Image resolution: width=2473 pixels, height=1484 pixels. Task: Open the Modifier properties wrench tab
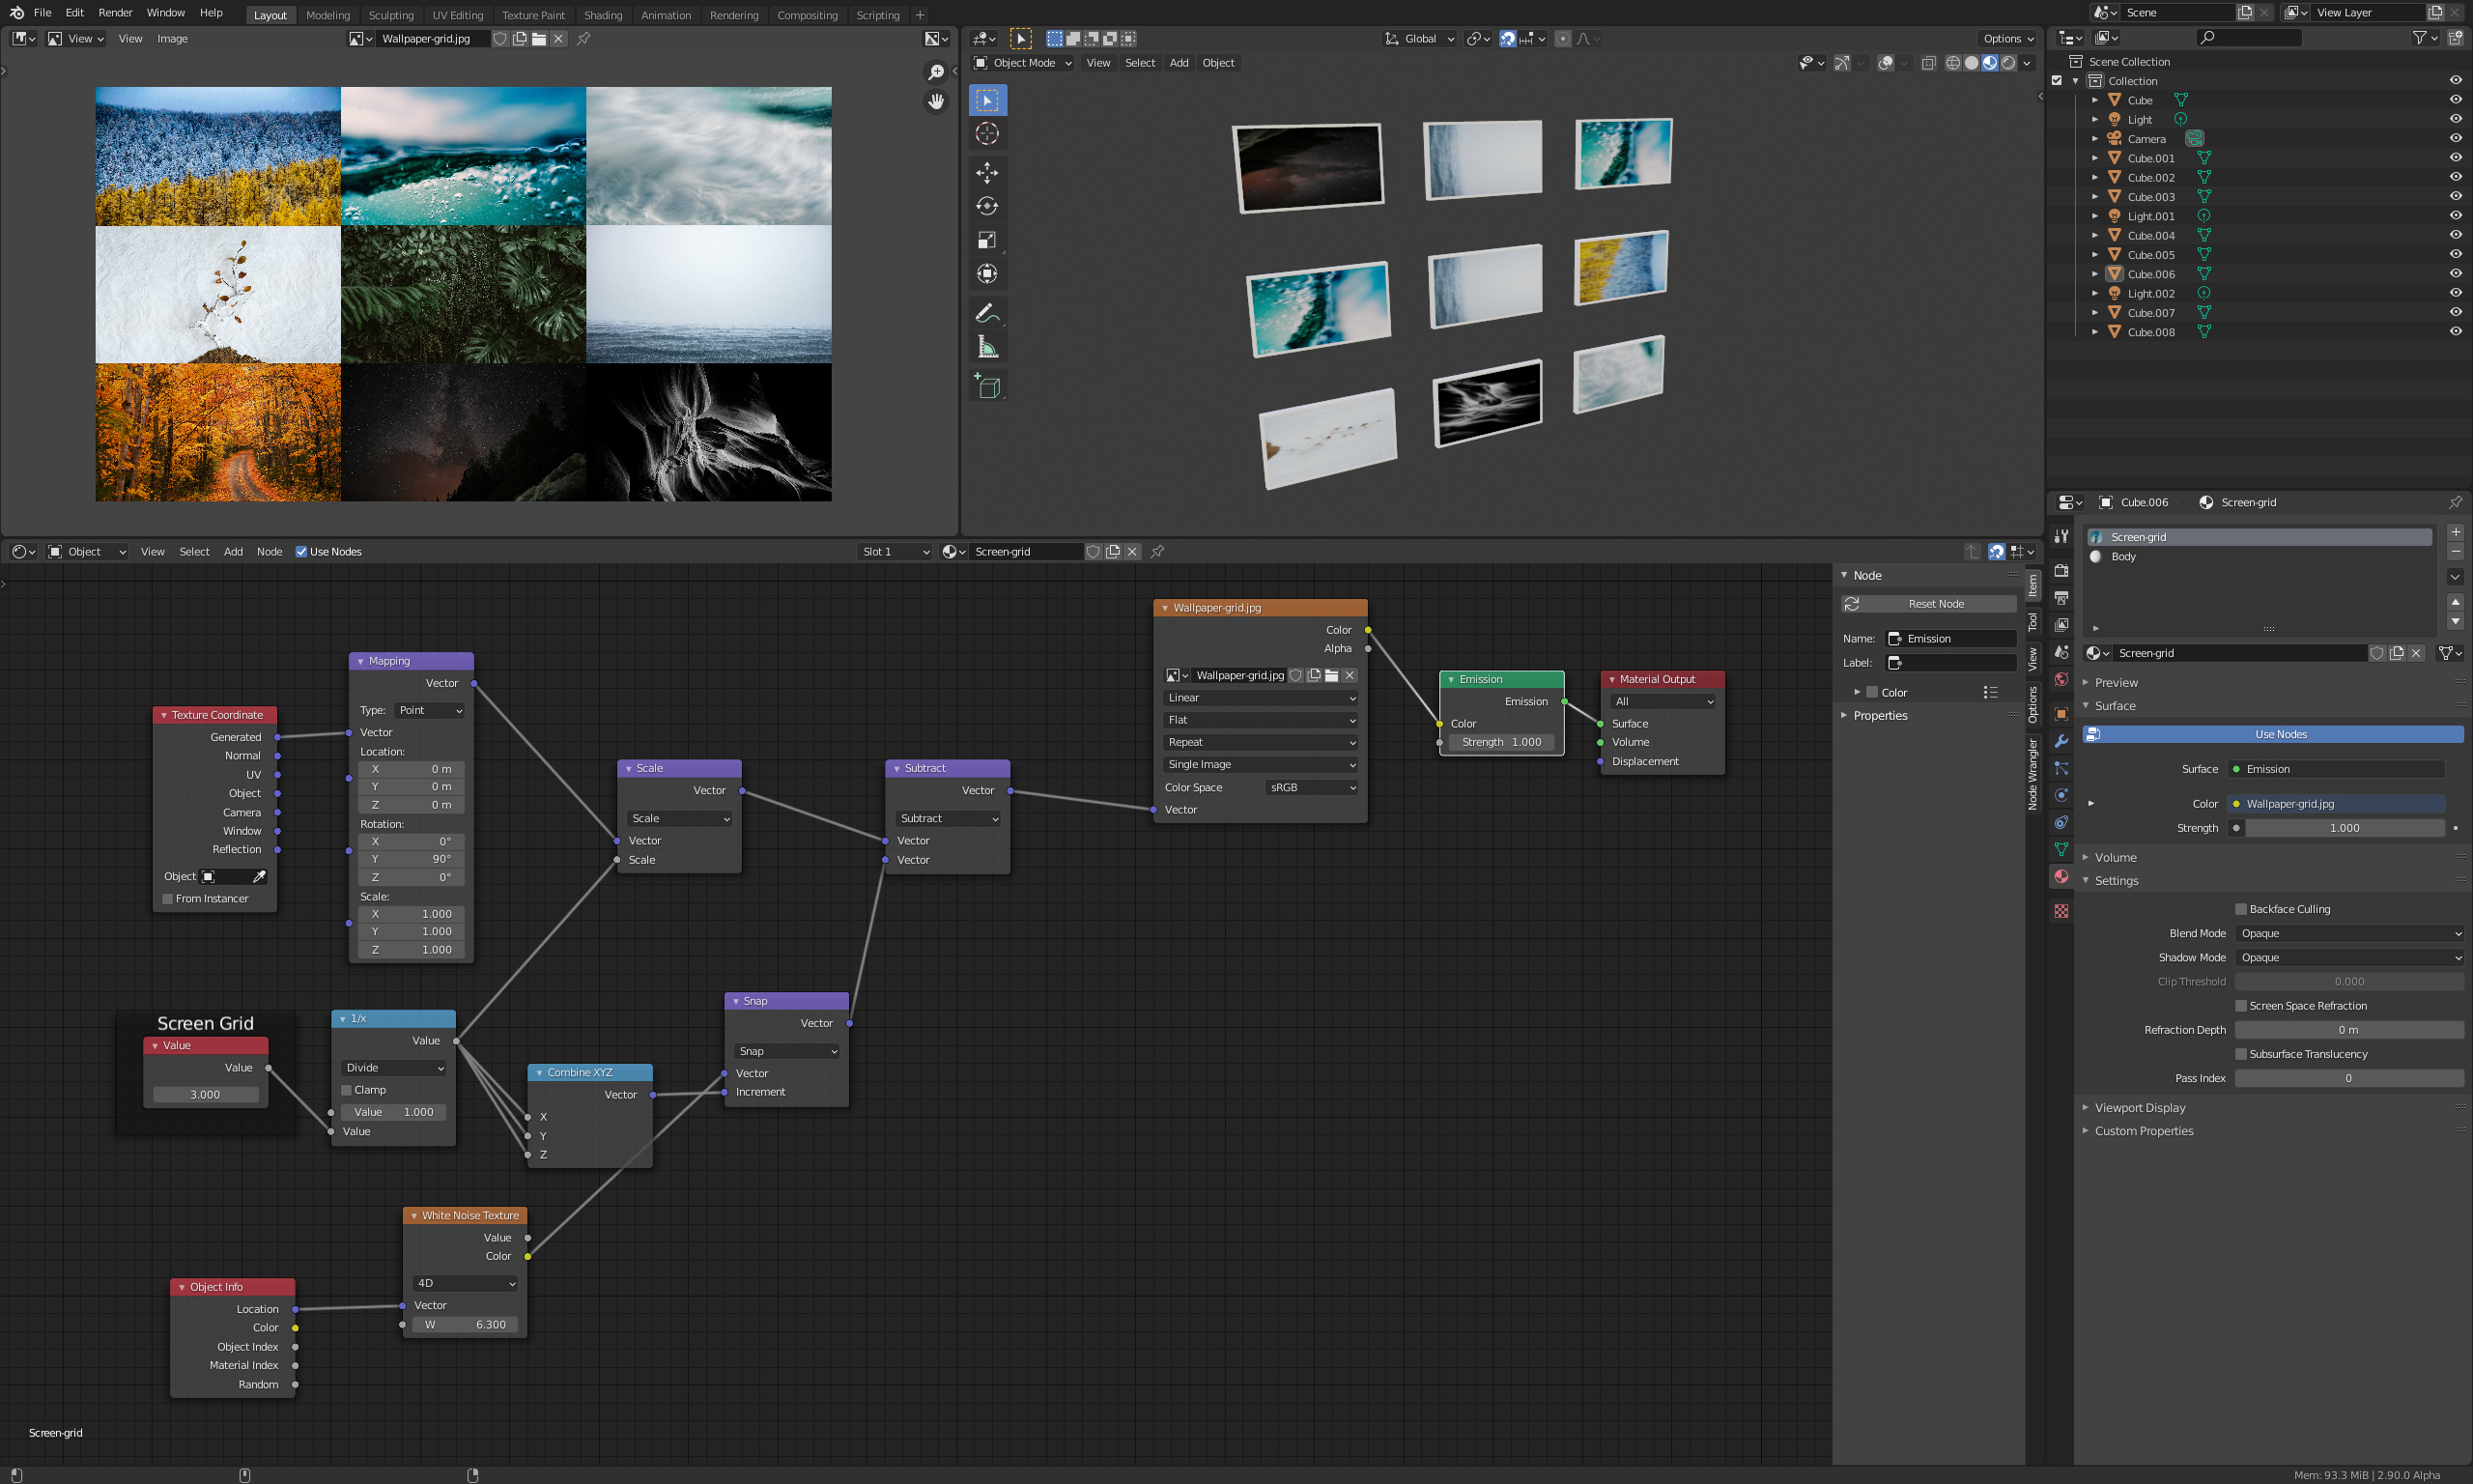[x=2061, y=741]
